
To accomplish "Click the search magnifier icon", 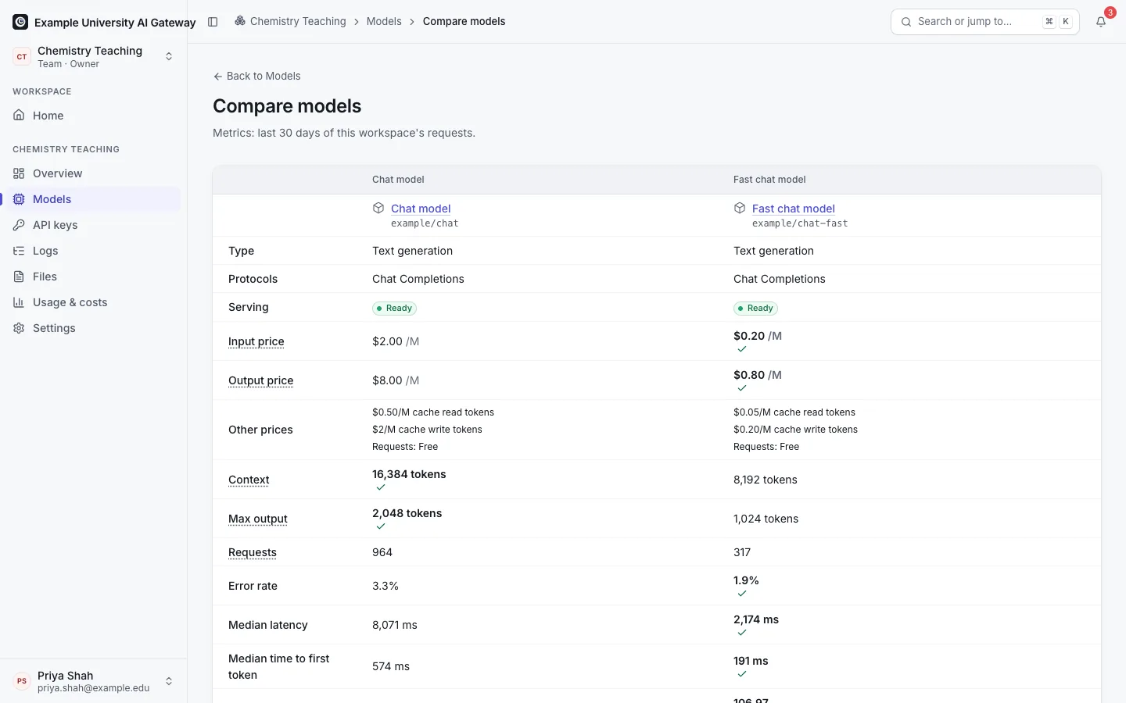I will pyautogui.click(x=906, y=22).
